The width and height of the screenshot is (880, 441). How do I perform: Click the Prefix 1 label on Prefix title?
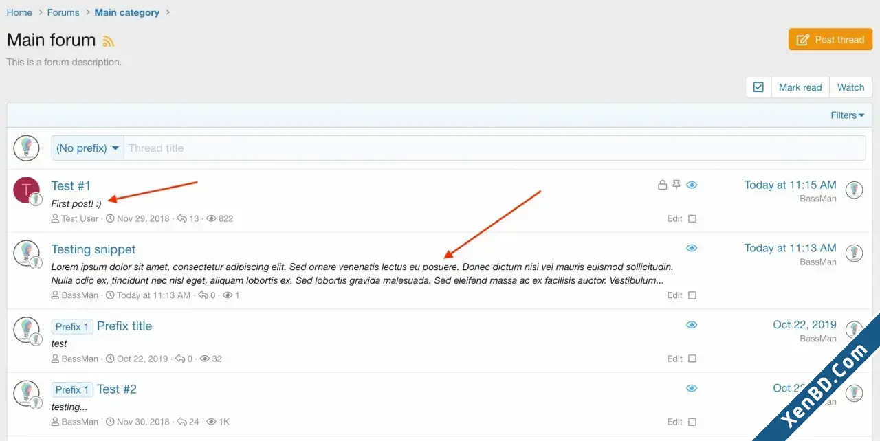pos(72,326)
